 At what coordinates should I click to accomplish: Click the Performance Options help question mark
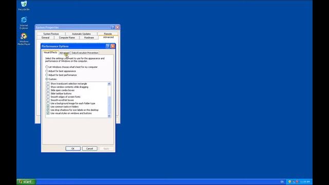107,46
